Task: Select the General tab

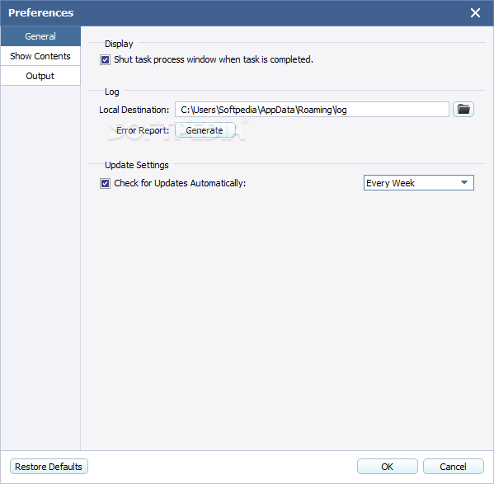Action: [x=40, y=36]
